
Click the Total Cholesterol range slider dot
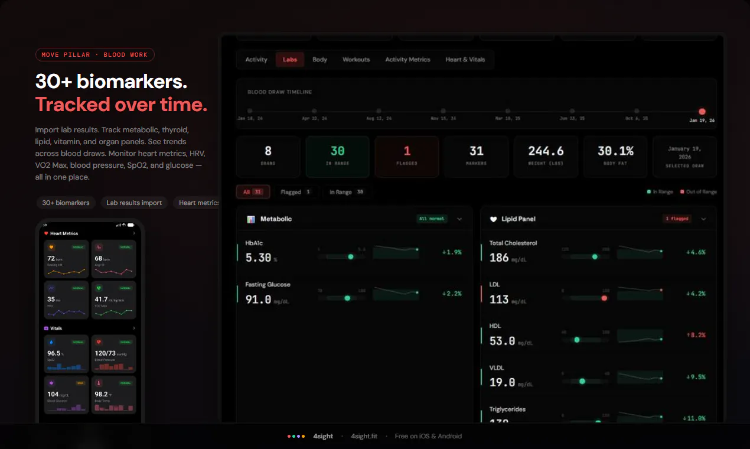pyautogui.click(x=595, y=257)
